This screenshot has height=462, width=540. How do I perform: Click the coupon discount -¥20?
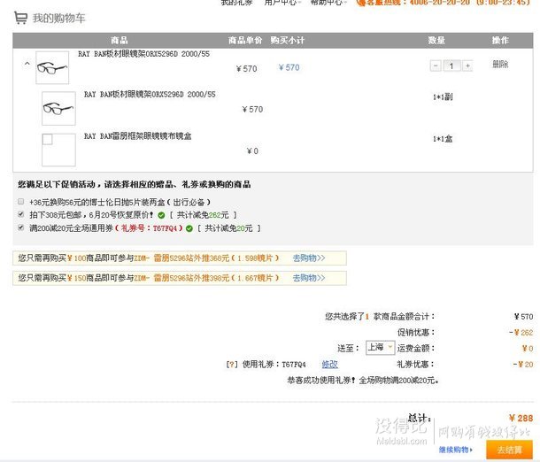pyautogui.click(x=523, y=365)
